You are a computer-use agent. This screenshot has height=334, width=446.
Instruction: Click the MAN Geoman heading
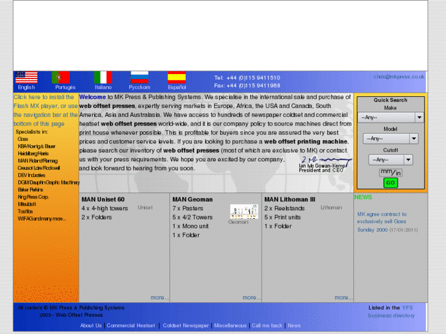193,200
